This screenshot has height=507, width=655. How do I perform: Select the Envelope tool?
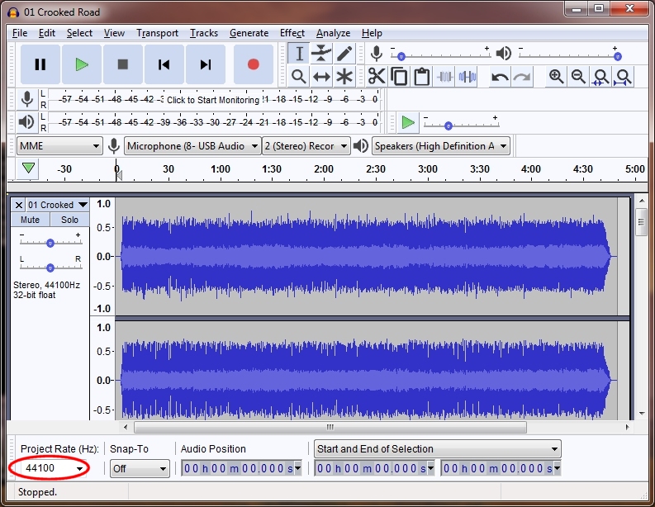(x=321, y=54)
